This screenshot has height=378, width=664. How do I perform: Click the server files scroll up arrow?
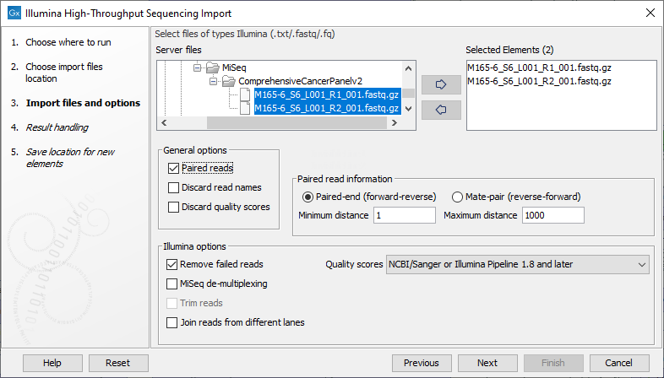pos(408,68)
